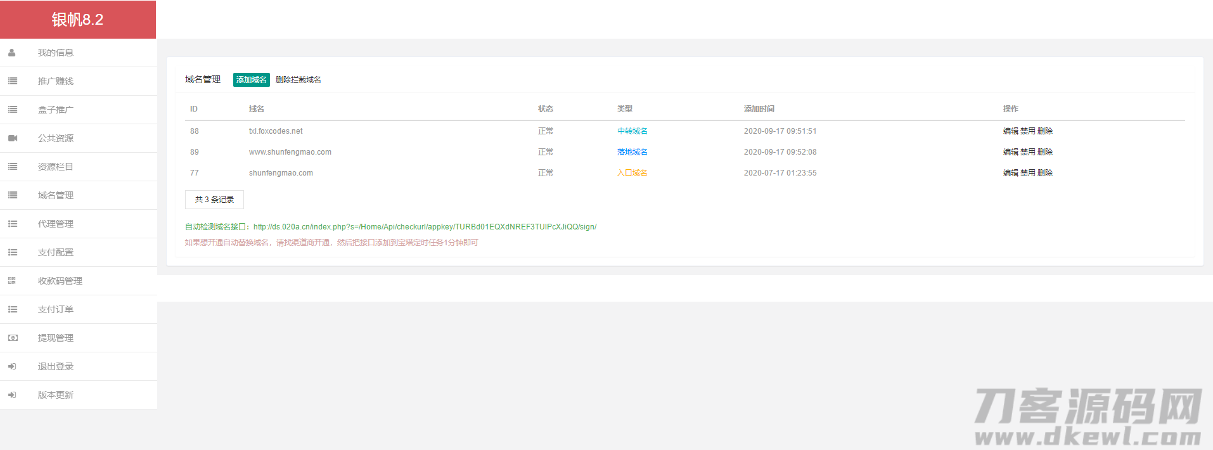The image size is (1213, 450).
Task: Click the 银帆8.2 header logo
Action: point(77,20)
